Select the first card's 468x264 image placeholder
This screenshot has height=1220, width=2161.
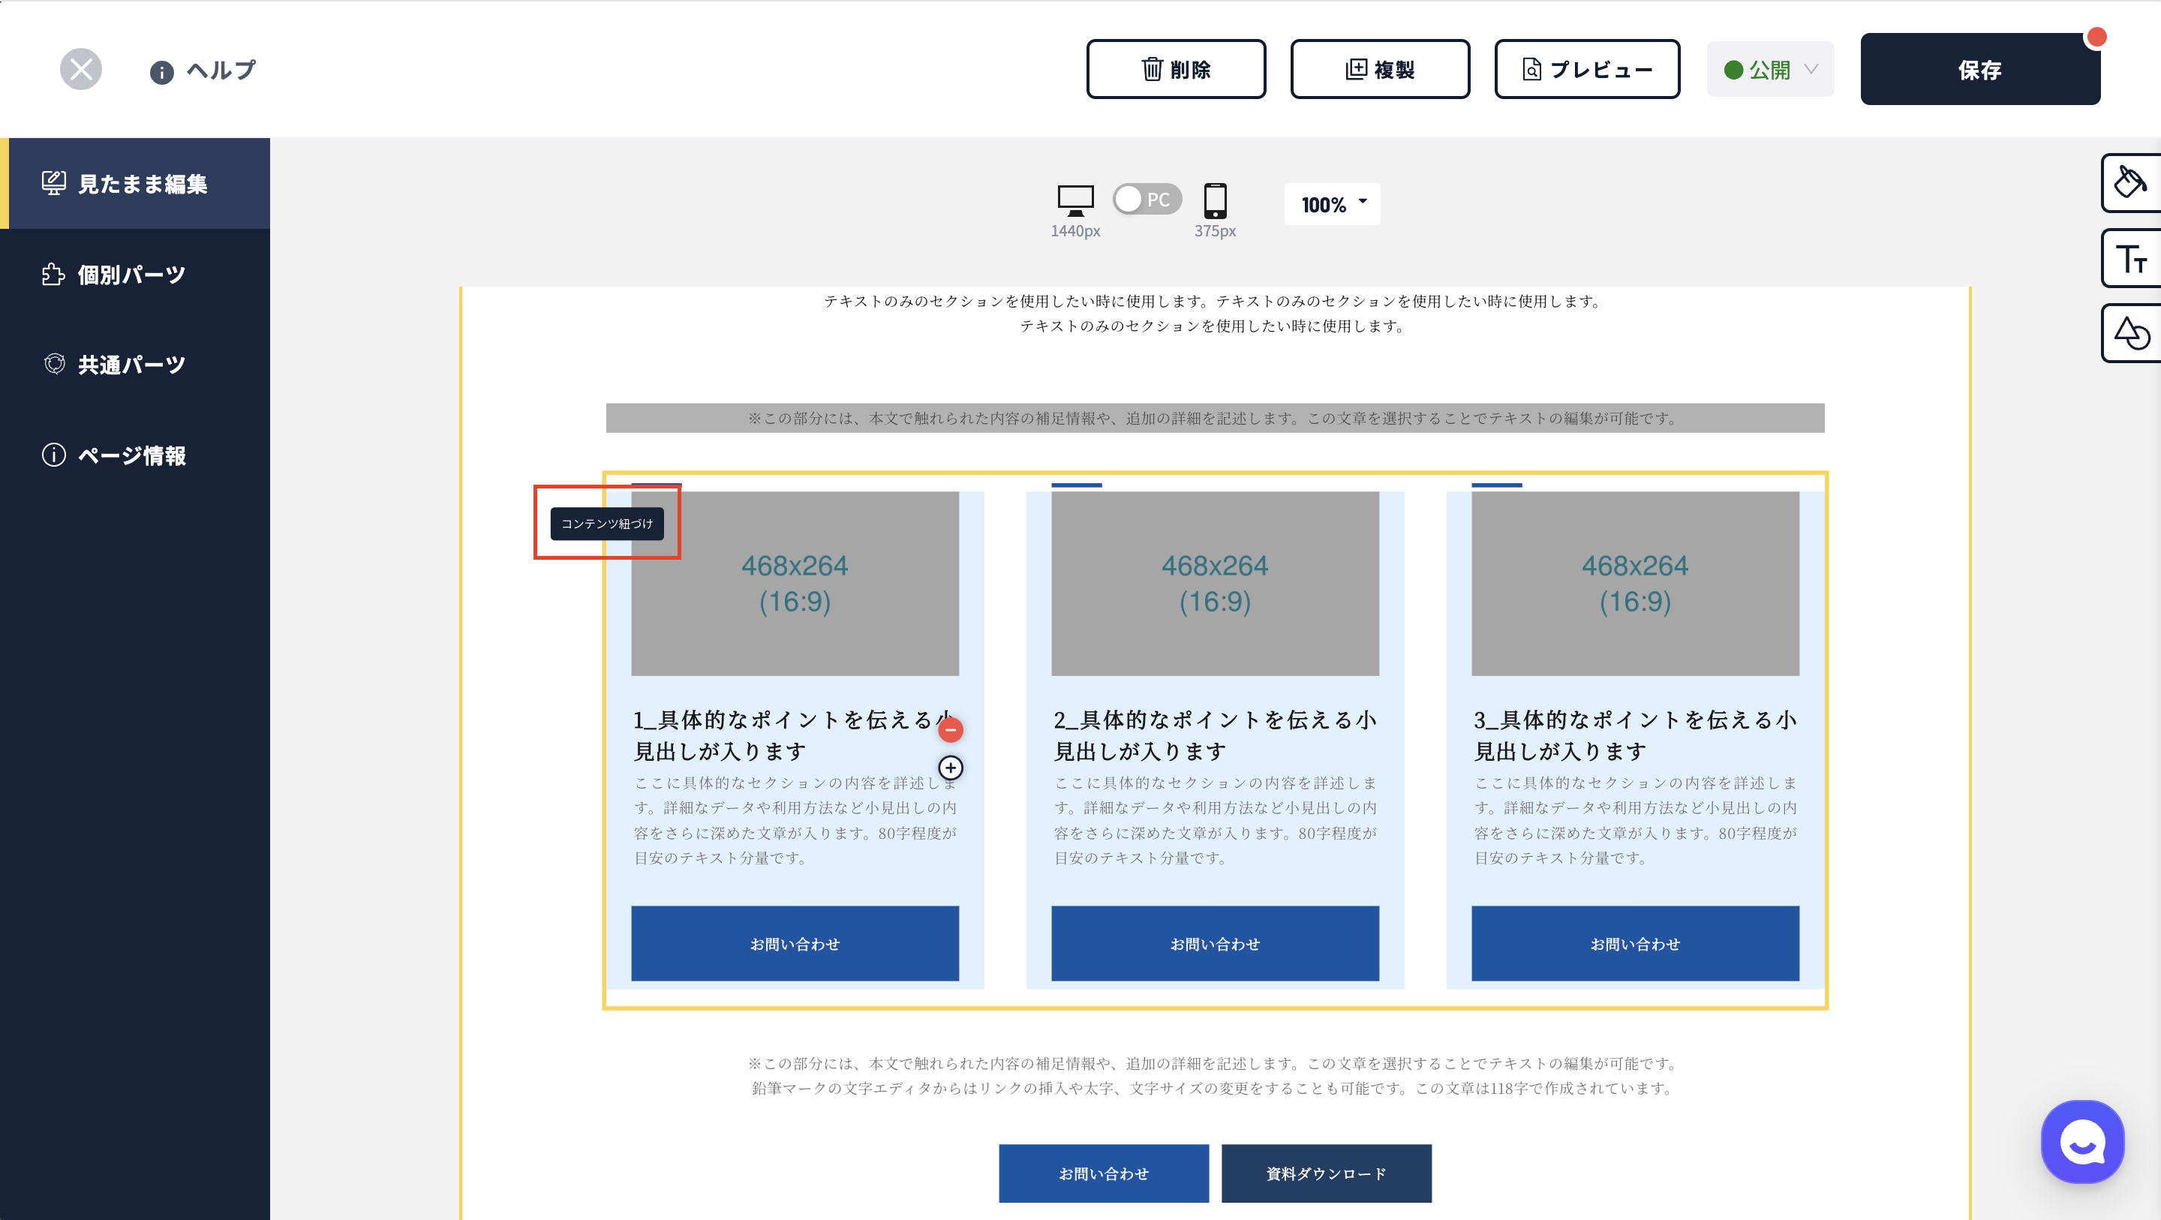[x=795, y=583]
